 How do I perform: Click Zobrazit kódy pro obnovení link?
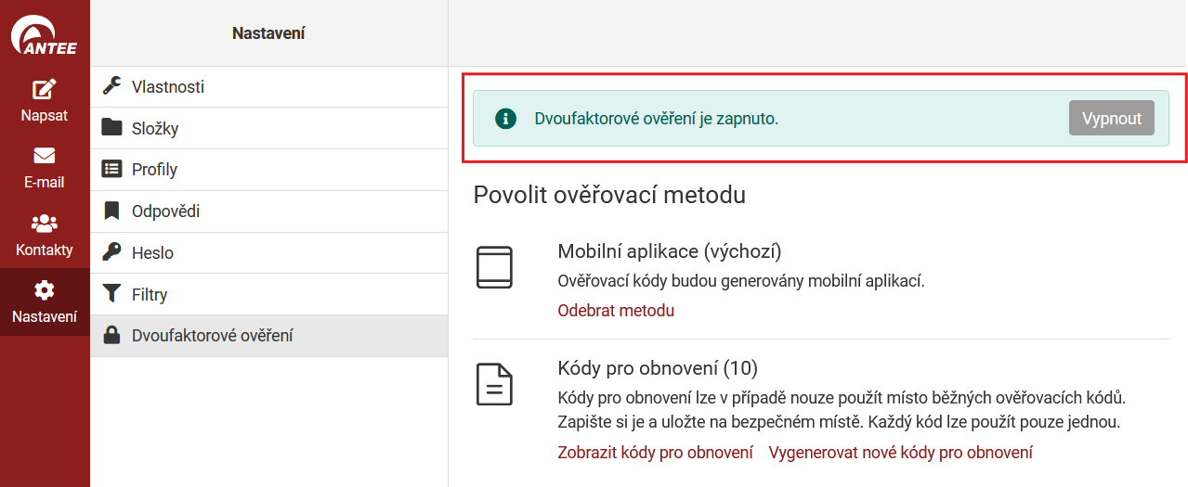(655, 453)
